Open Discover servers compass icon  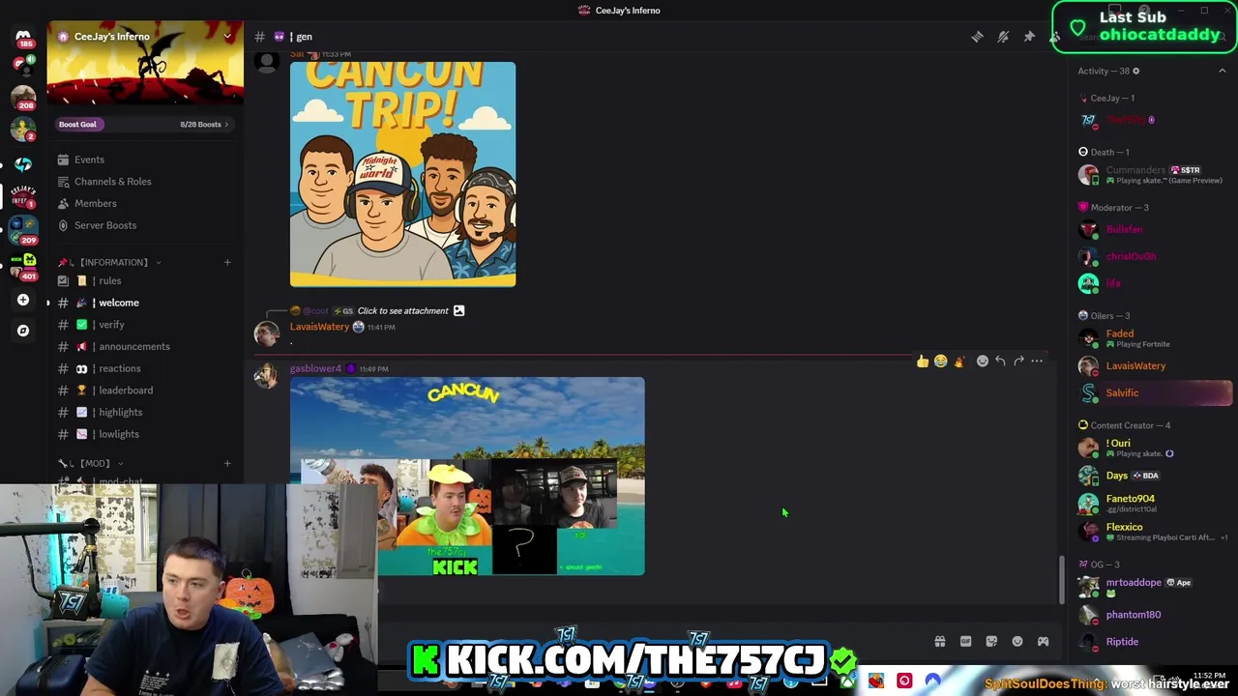point(23,331)
